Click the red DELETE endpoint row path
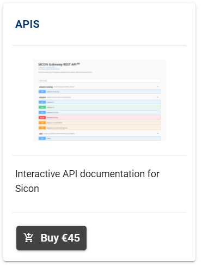This screenshot has width=202, height=265. (x=52, y=118)
